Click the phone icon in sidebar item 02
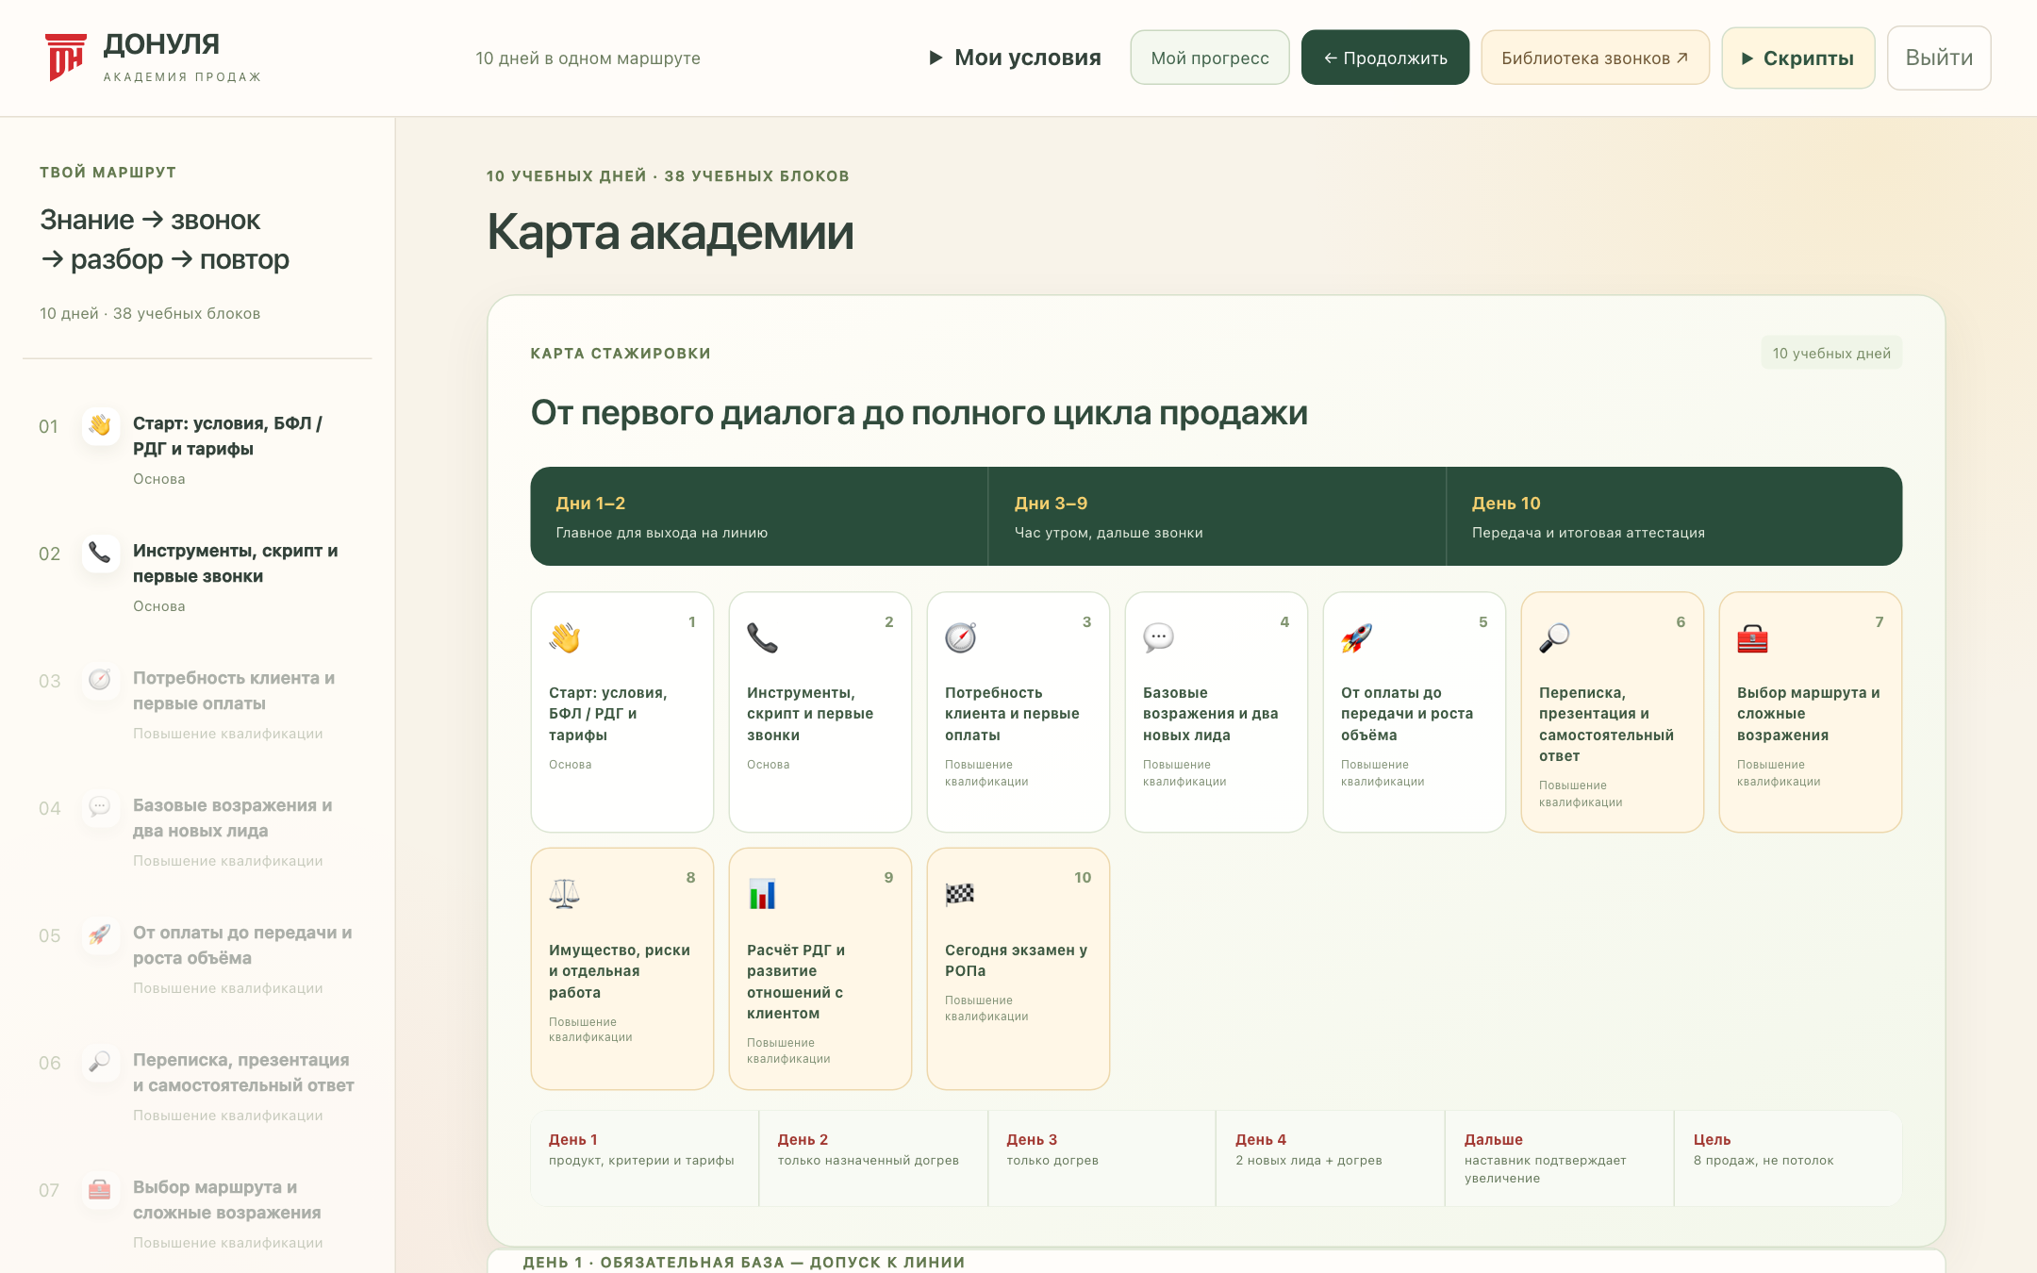 [100, 553]
